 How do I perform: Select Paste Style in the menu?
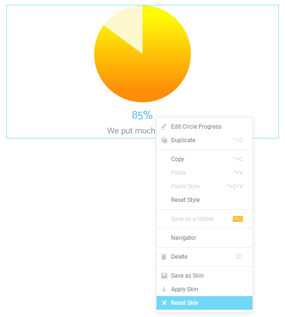coord(205,186)
